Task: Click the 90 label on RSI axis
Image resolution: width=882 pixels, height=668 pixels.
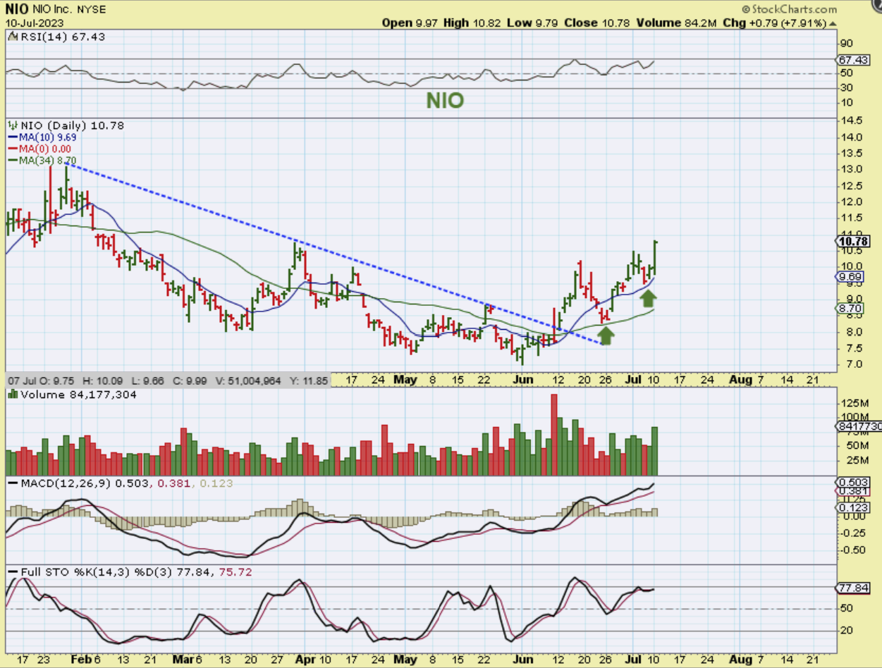Action: [x=846, y=43]
